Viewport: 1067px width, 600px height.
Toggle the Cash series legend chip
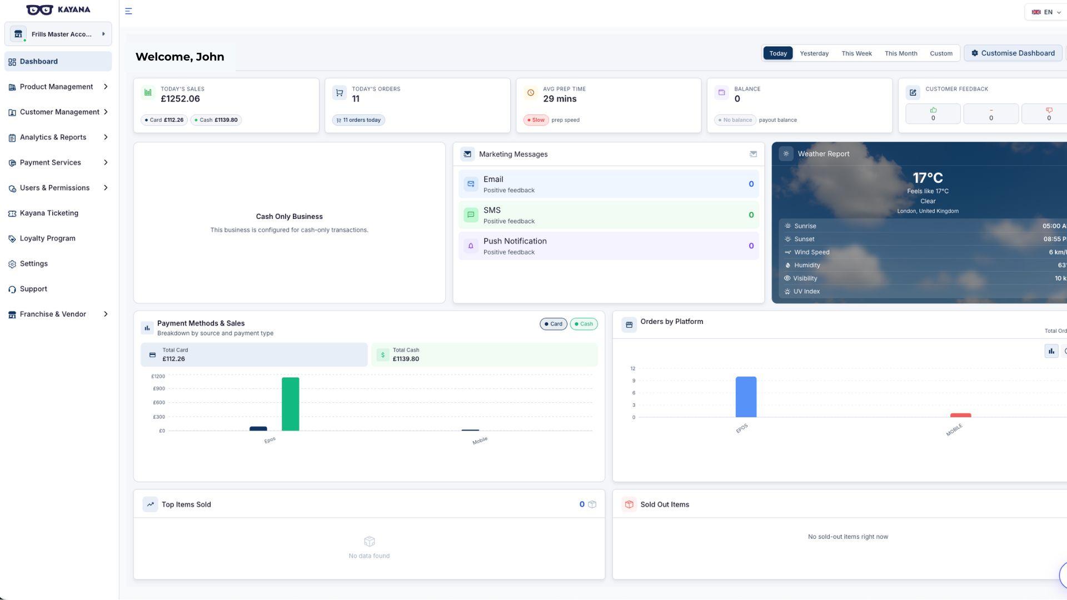coord(584,324)
